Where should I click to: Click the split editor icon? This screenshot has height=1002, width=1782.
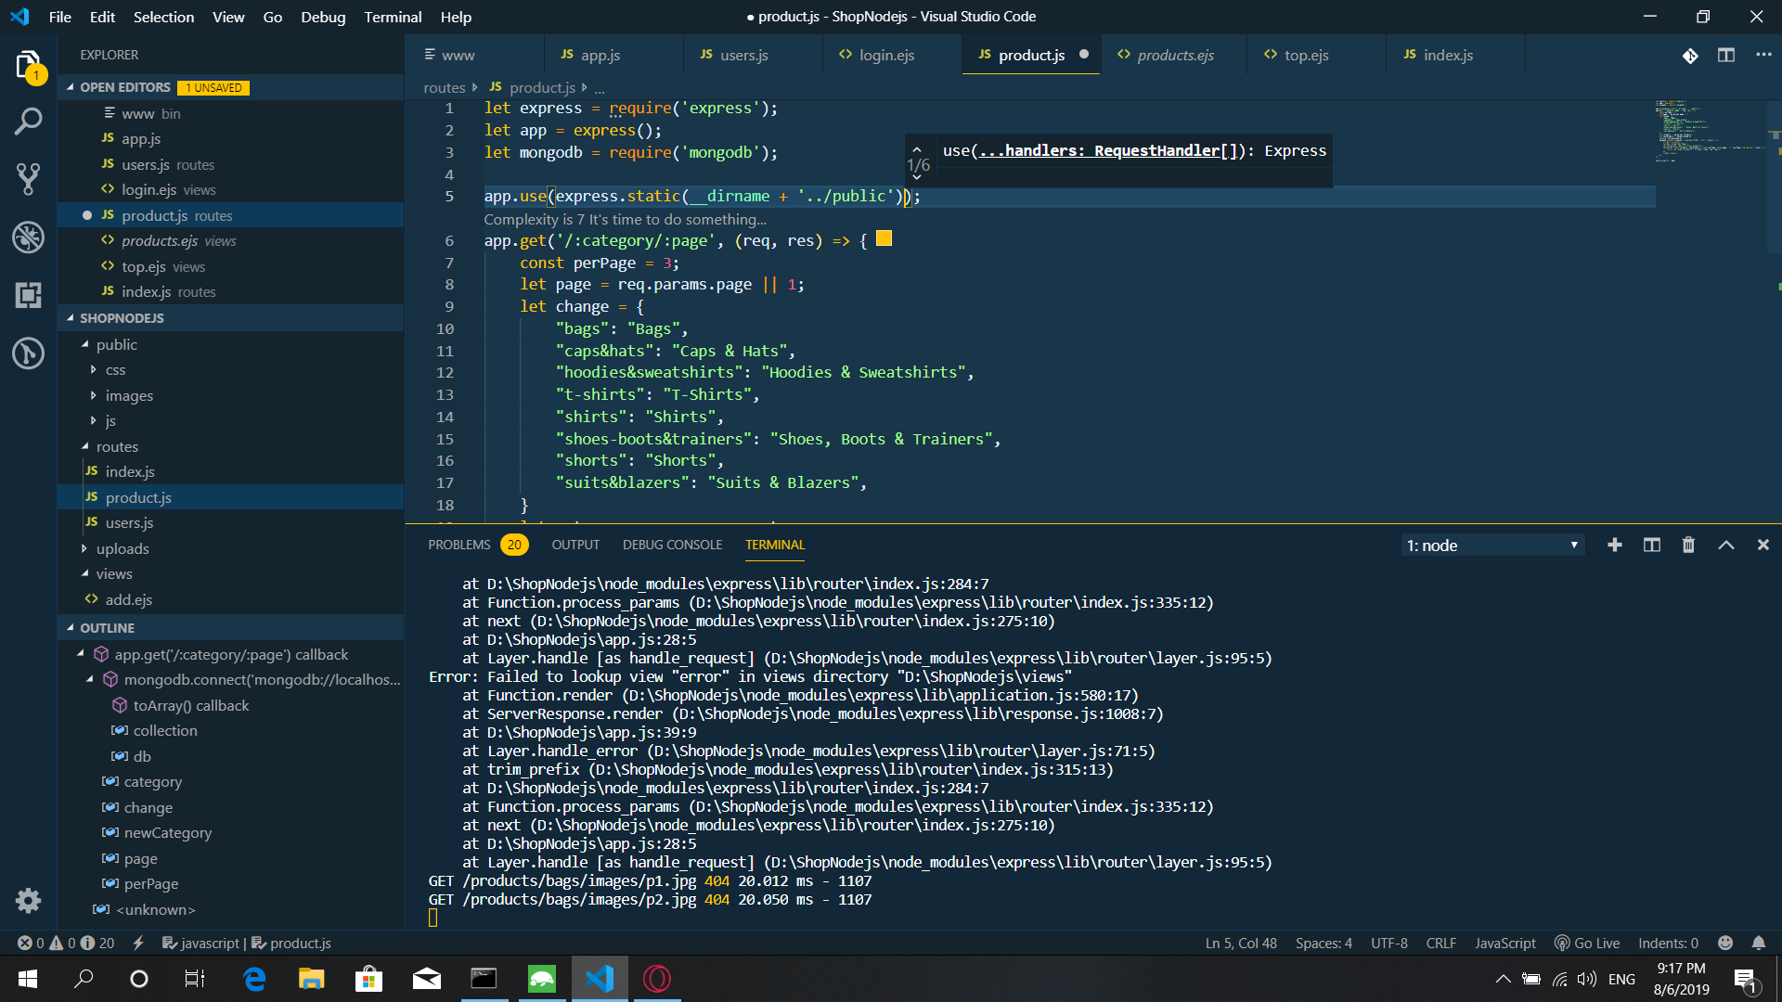pos(1725,56)
